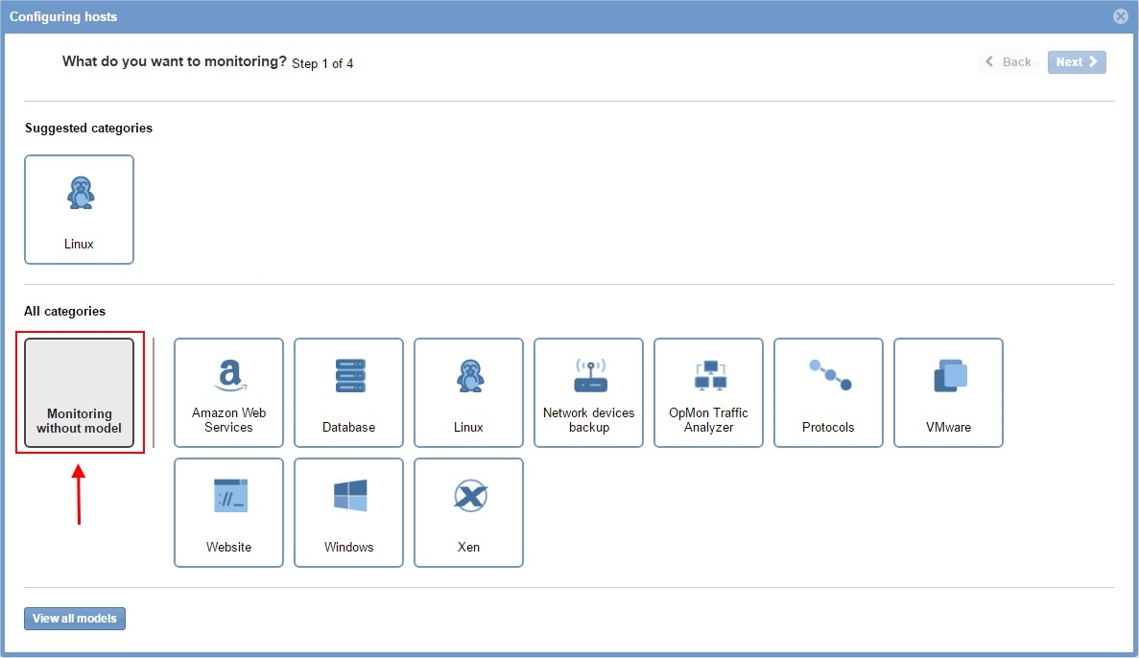The width and height of the screenshot is (1139, 658).
Task: Click the 'Linux' label under Suggested categories
Action: 79,245
